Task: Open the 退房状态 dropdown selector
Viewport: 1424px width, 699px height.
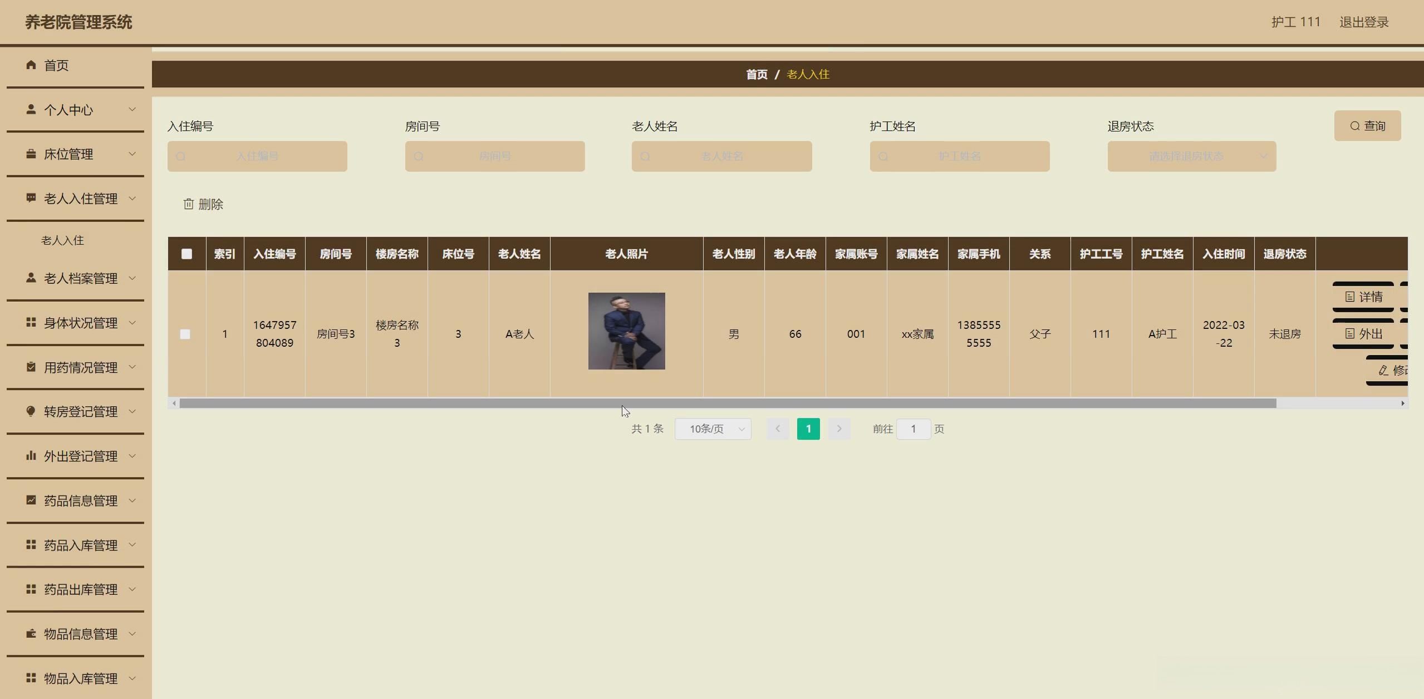Action: point(1191,156)
